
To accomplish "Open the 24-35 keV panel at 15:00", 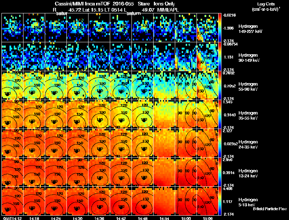I will [x=186, y=143].
